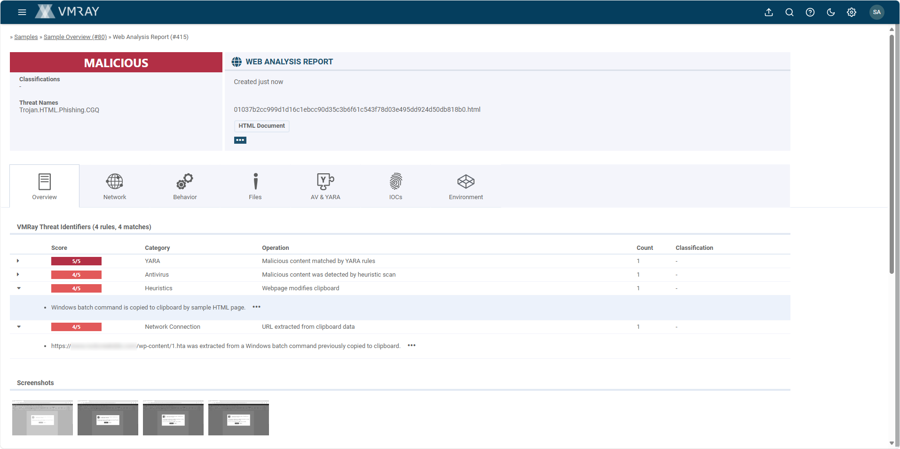Follow the Samples breadcrumb link
This screenshot has height=449, width=900.
(x=26, y=37)
